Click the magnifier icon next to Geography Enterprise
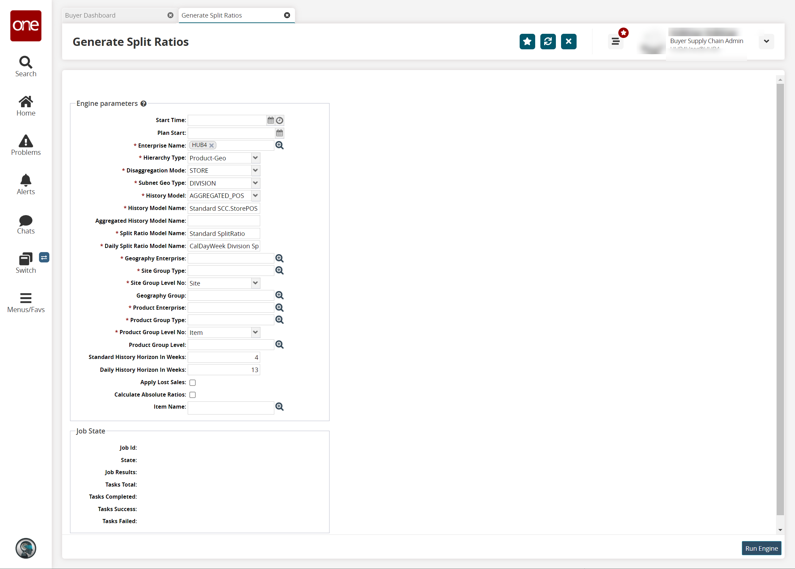Screen dimensions: 795x569 point(280,258)
